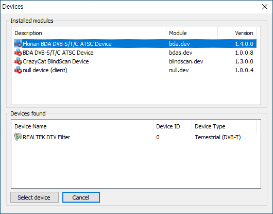This screenshot has height=214, width=273.
Task: Click the blindscan.dev module cell
Action: coord(186,61)
